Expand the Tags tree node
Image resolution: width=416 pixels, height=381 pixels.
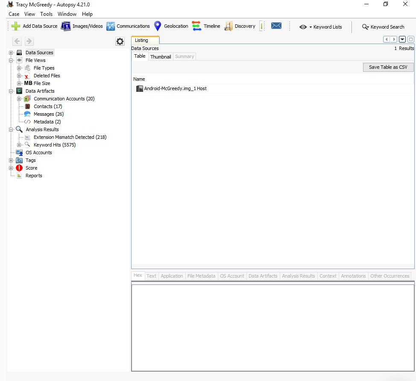11,161
